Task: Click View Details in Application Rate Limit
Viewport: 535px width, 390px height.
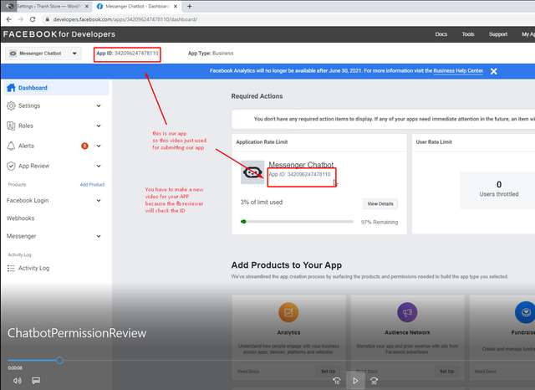Action: coord(380,204)
